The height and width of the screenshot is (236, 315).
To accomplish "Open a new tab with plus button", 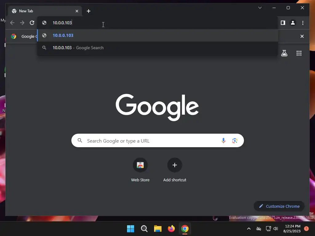I will (89, 11).
